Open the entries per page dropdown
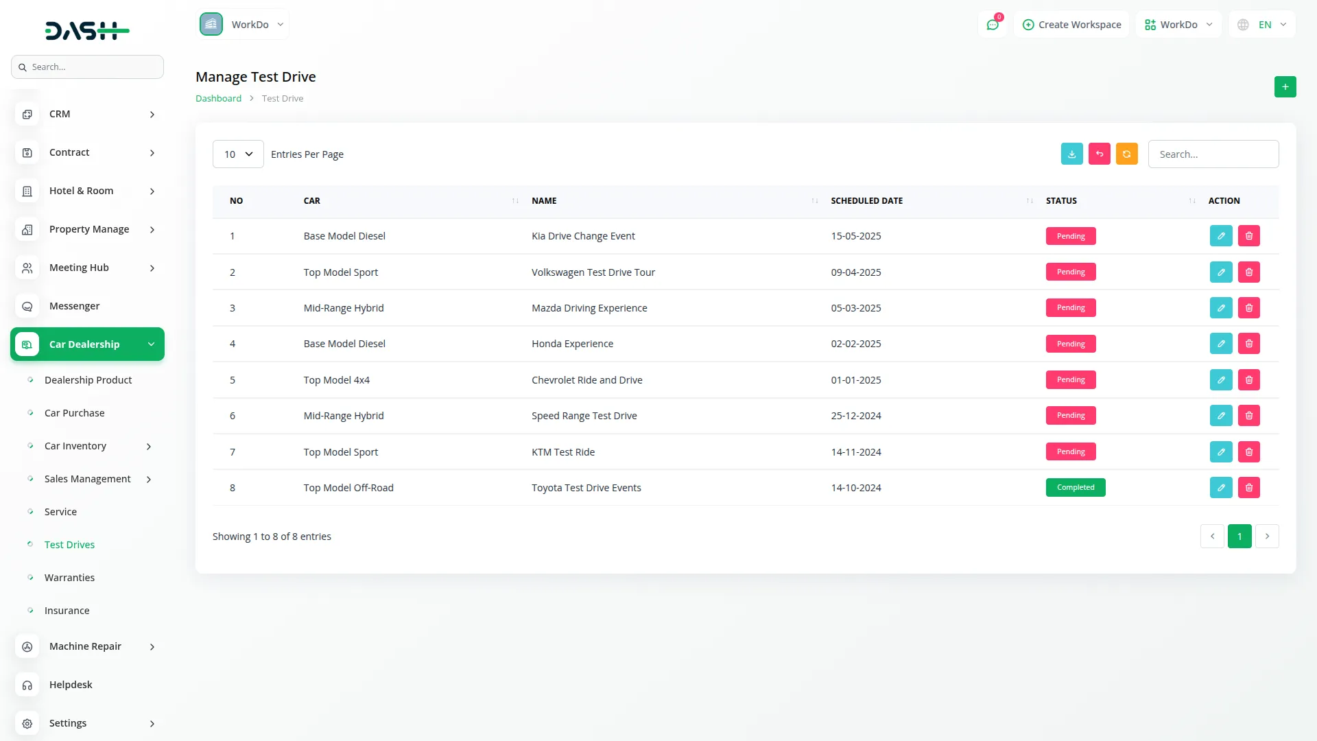The height and width of the screenshot is (741, 1317). (238, 154)
